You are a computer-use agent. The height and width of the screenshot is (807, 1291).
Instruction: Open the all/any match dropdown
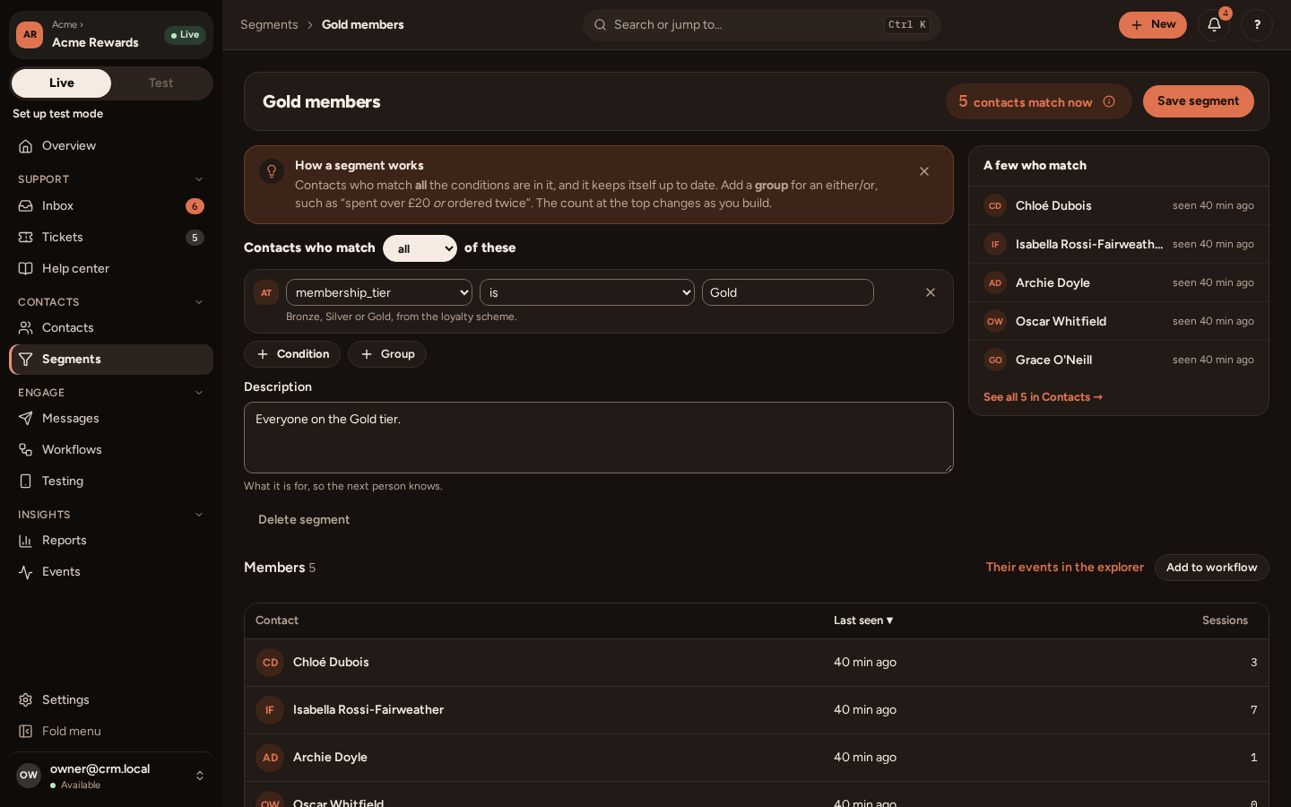click(420, 248)
